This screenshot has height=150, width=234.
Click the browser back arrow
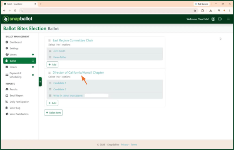point(4,10)
